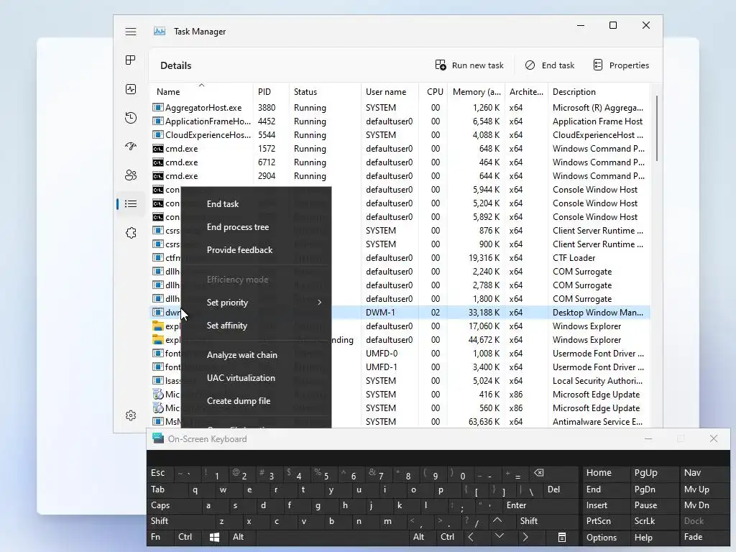
Task: Click the AggregatorHost.exe process icon
Action: [157, 108]
